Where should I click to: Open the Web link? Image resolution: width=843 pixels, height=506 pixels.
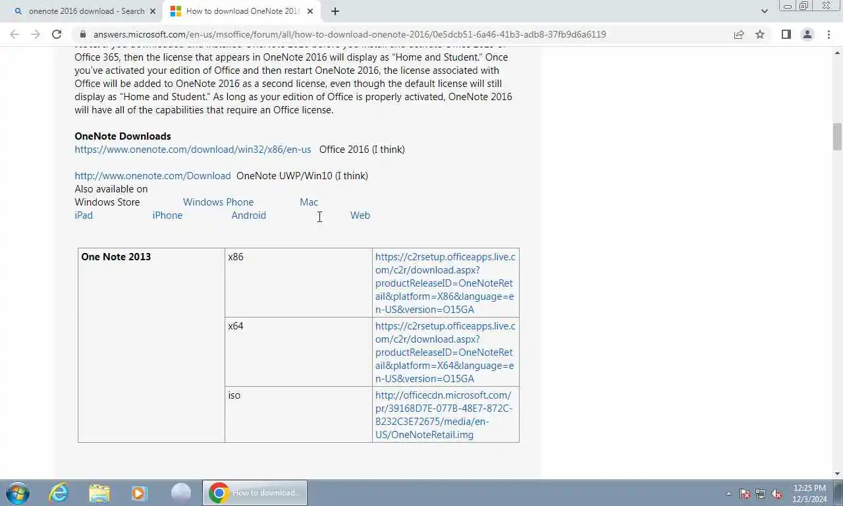coord(360,215)
